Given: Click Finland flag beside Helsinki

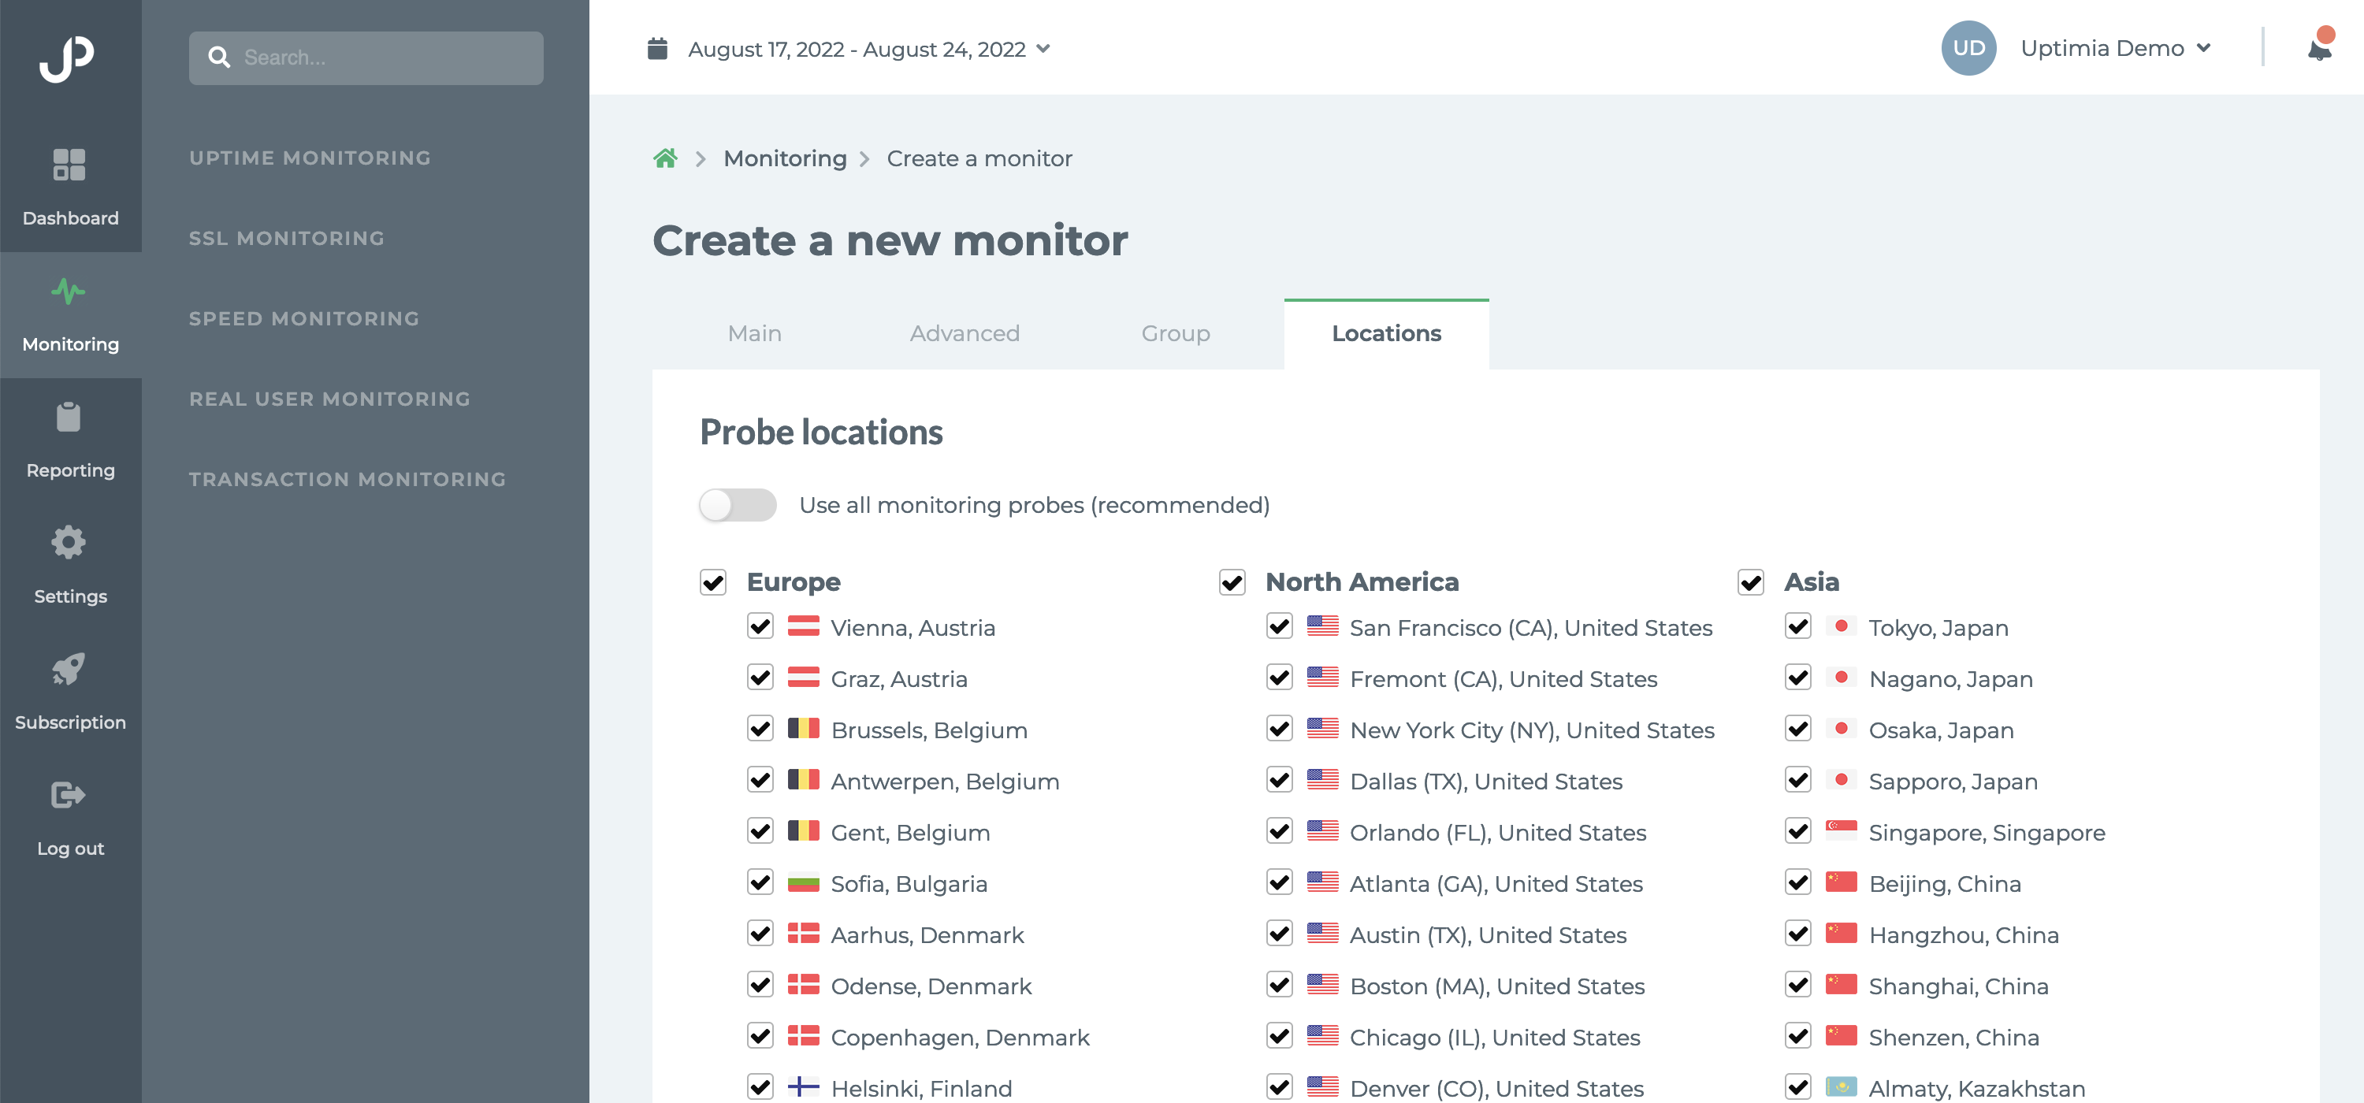Looking at the screenshot, I should pyautogui.click(x=803, y=1087).
